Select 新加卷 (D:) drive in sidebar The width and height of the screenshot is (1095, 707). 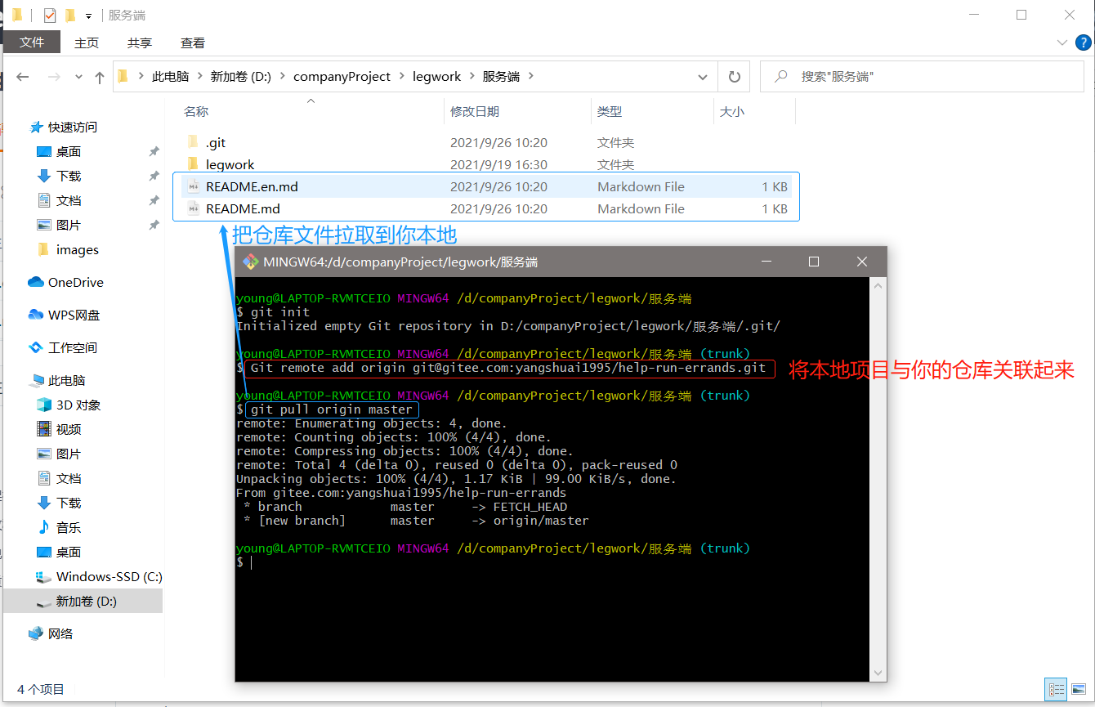point(83,601)
